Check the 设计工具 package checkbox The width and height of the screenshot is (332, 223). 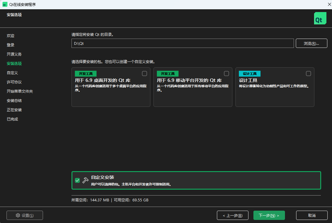click(x=308, y=73)
